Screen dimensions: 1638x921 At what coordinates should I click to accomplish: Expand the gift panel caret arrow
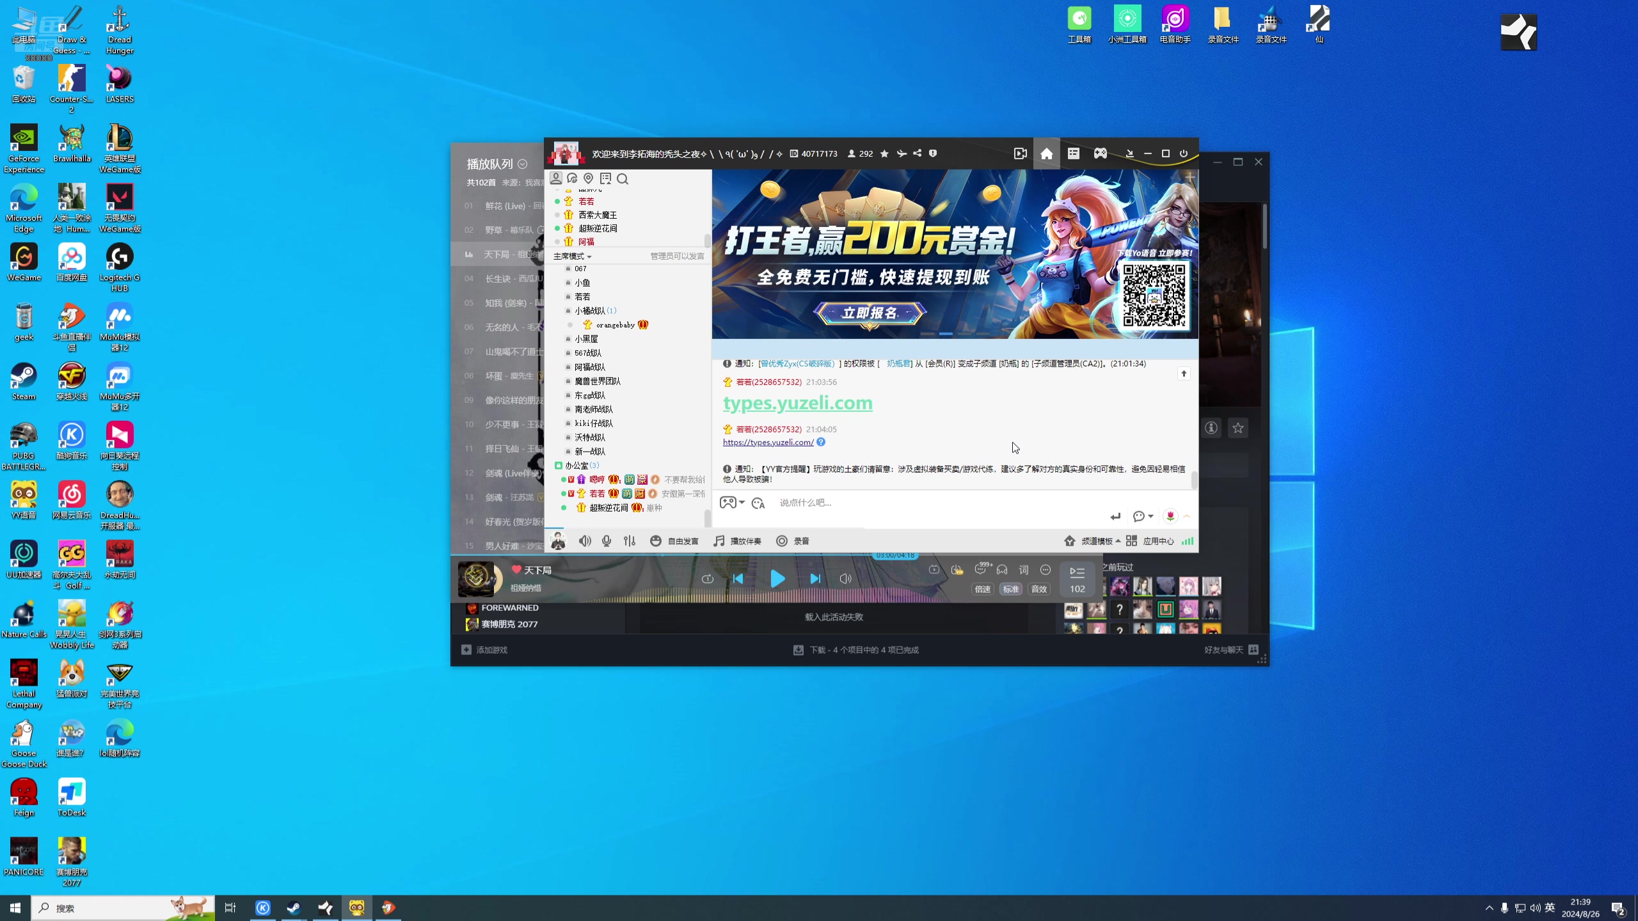[1187, 516]
